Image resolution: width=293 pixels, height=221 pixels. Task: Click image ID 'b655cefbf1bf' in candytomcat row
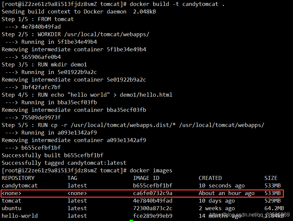[x=153, y=185]
